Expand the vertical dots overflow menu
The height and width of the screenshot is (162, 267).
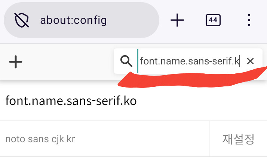pyautogui.click(x=249, y=20)
